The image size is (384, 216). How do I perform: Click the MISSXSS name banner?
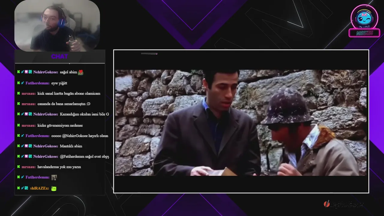[x=364, y=33]
